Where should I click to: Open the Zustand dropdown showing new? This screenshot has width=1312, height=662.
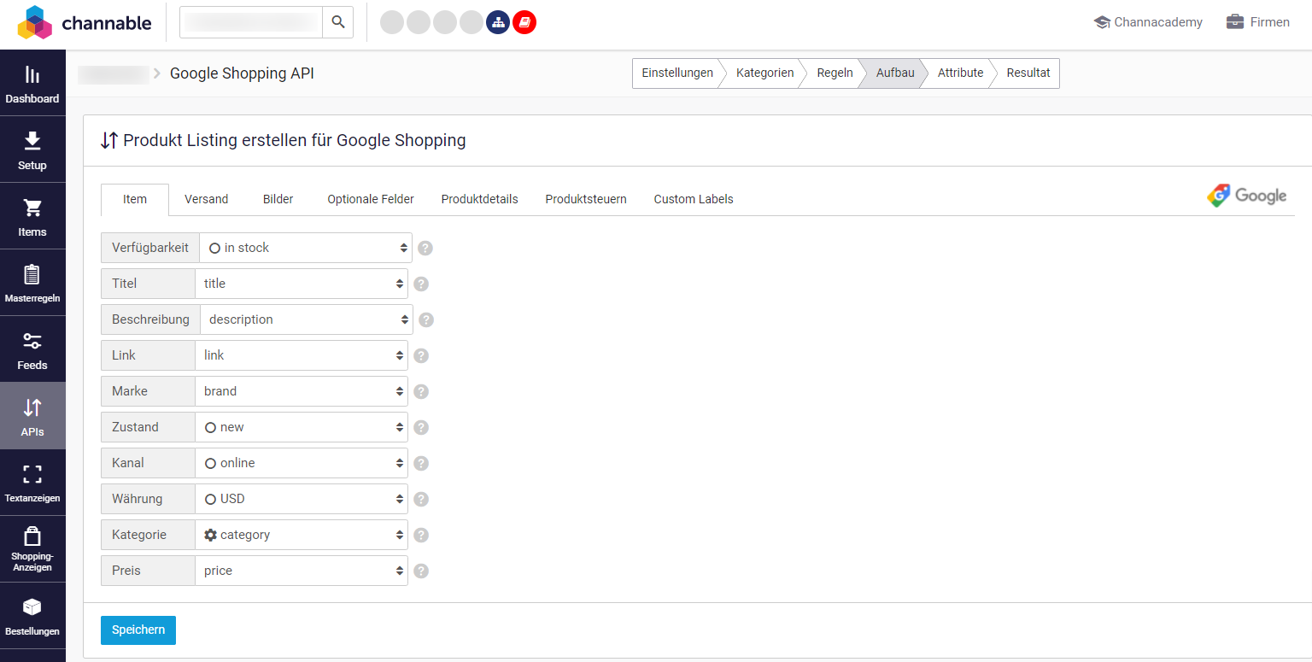click(302, 426)
